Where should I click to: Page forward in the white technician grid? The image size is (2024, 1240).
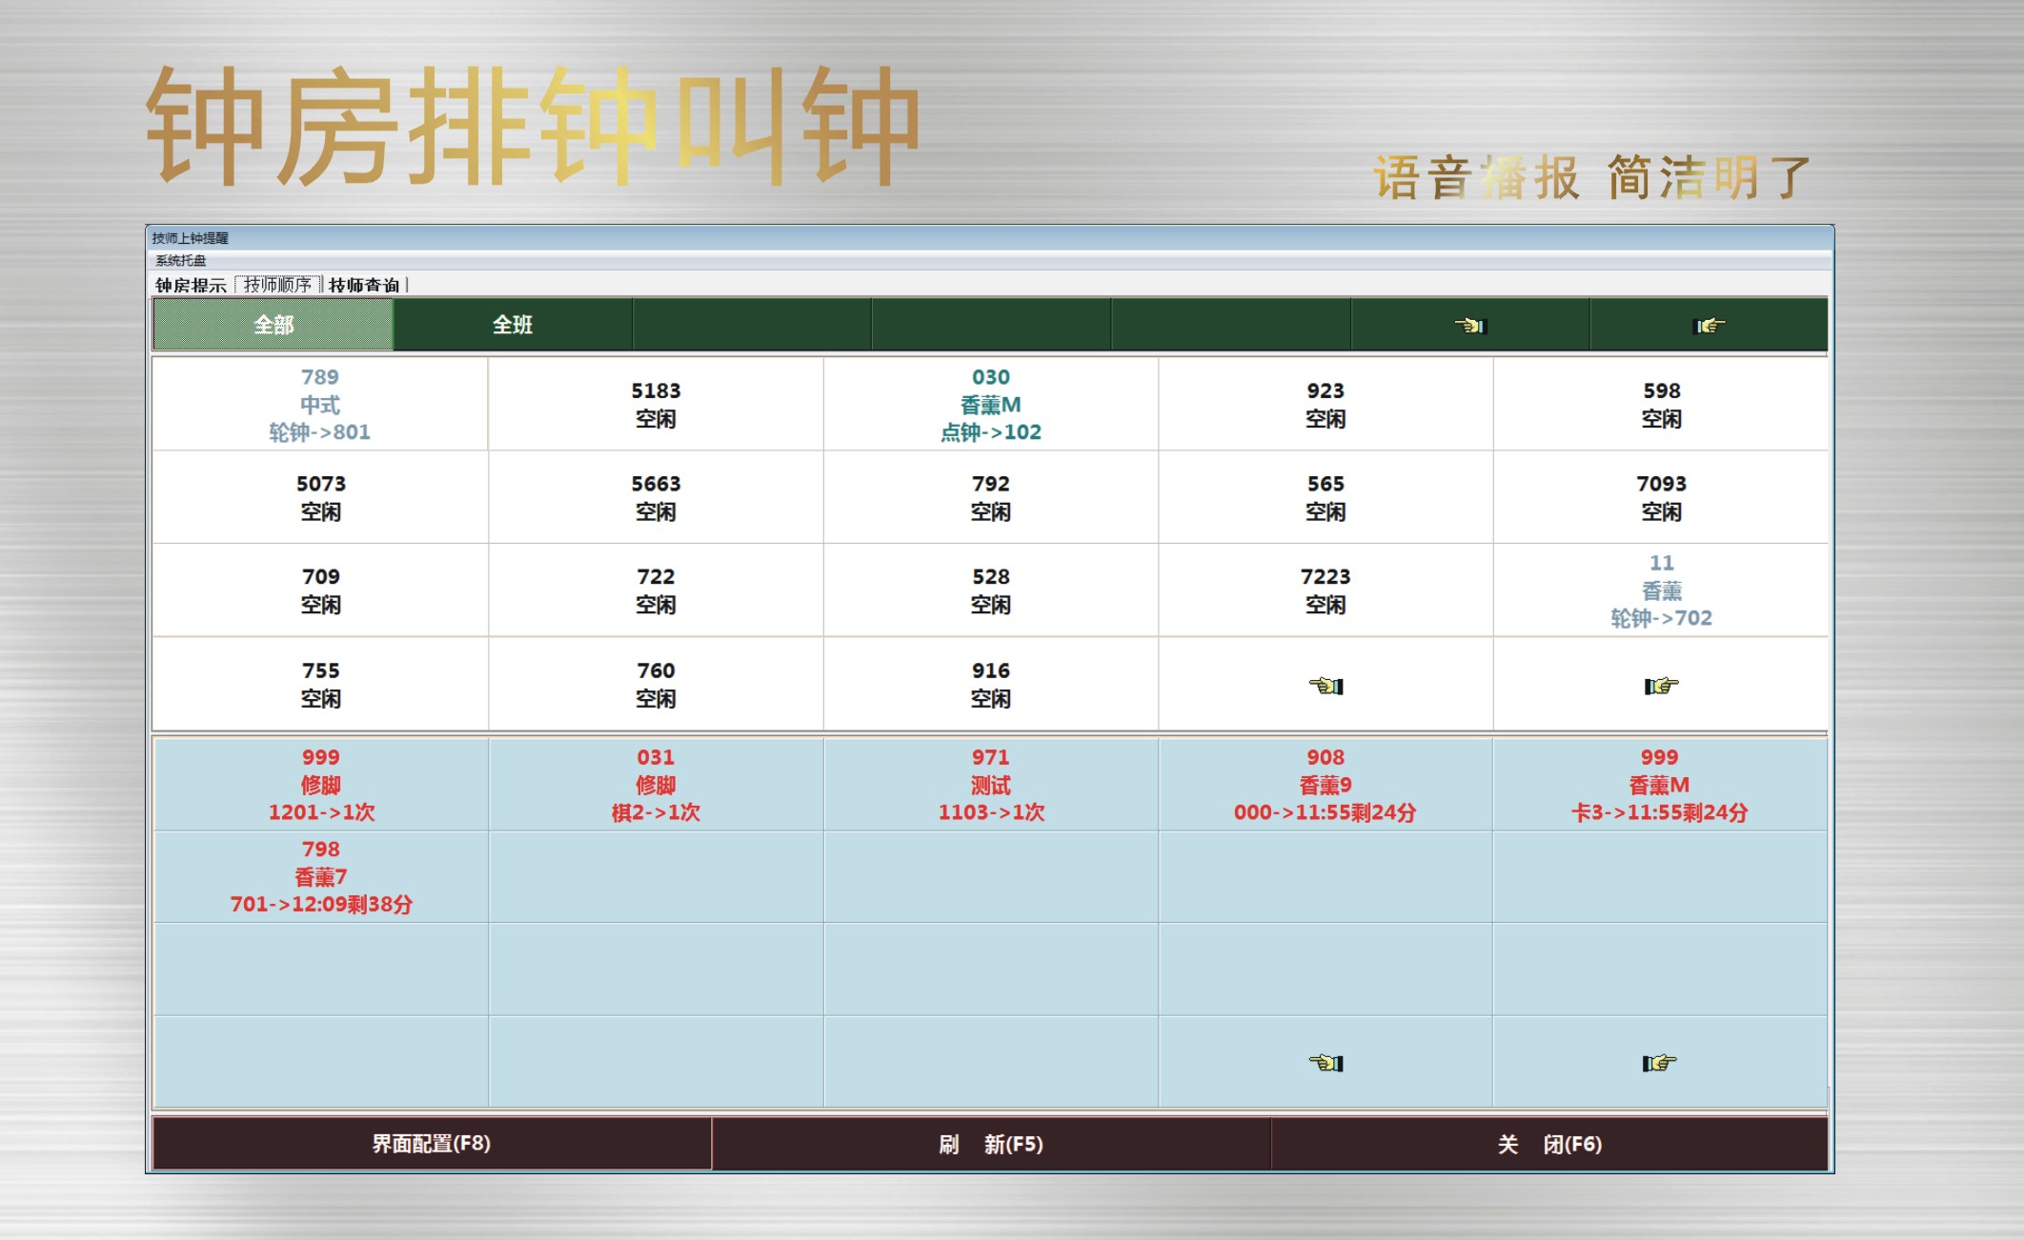pyautogui.click(x=1661, y=685)
